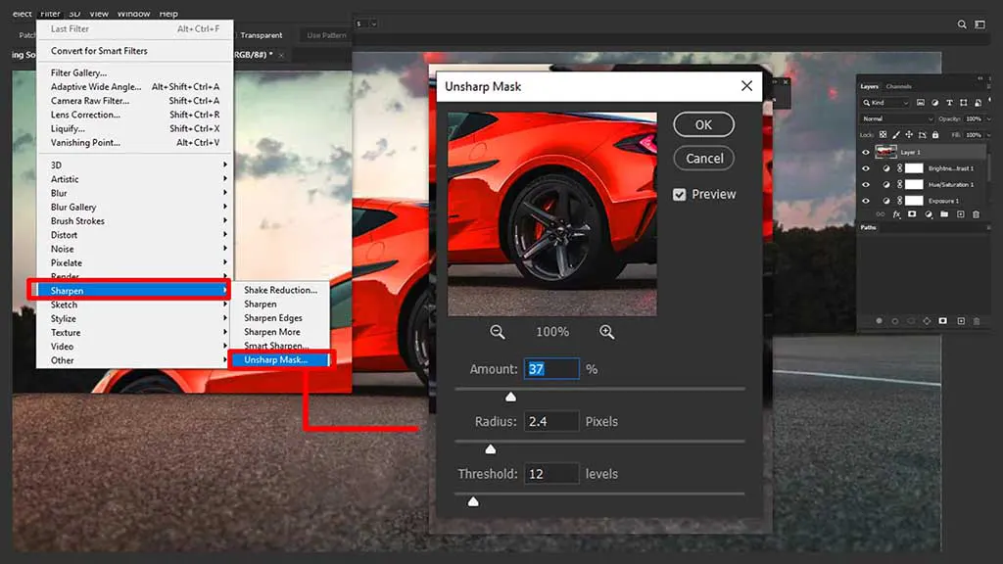1003x564 pixels.
Task: Link layers icon in Layers panel
Action: tap(881, 214)
